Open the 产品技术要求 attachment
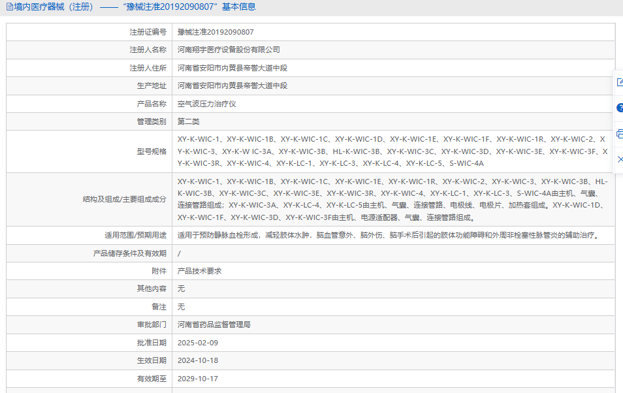 click(199, 271)
